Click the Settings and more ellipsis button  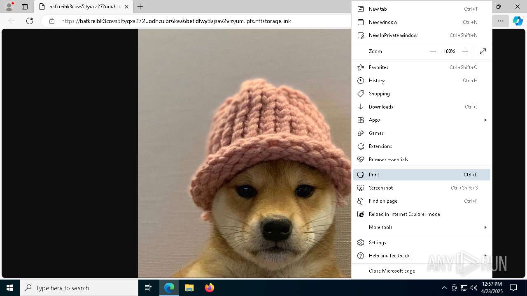pyautogui.click(x=500, y=21)
